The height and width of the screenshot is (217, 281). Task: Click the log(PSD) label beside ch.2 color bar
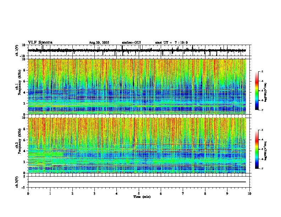point(266,151)
